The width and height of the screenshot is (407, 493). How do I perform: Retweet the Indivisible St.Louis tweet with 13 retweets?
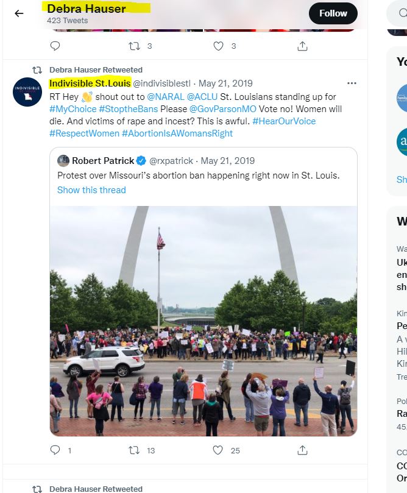point(134,450)
